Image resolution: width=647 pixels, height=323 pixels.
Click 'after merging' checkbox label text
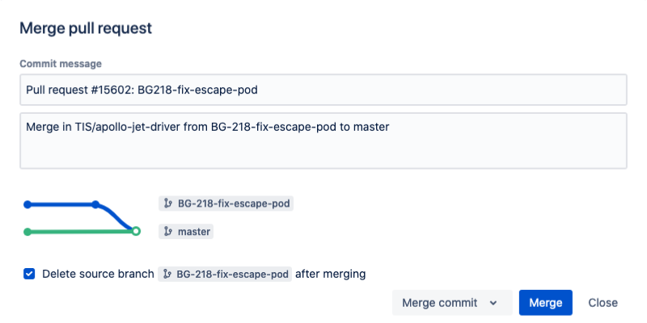(x=331, y=274)
